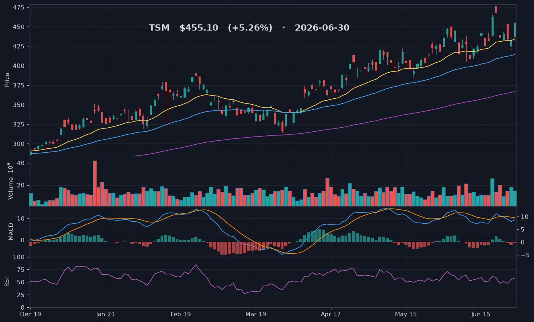The image size is (534, 322).
Task: Click the 400 price tick label
Action: [x=19, y=66]
